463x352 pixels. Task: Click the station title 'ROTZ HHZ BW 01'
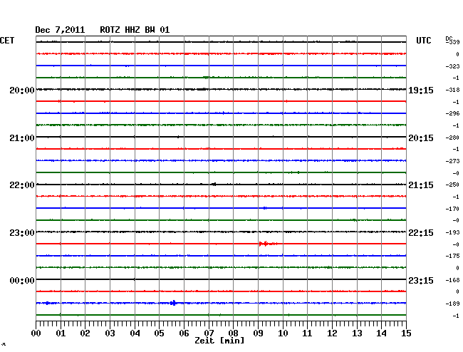tap(135, 30)
